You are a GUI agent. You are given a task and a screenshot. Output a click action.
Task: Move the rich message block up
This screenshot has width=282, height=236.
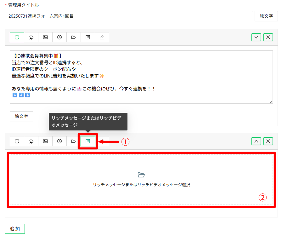tap(256, 141)
